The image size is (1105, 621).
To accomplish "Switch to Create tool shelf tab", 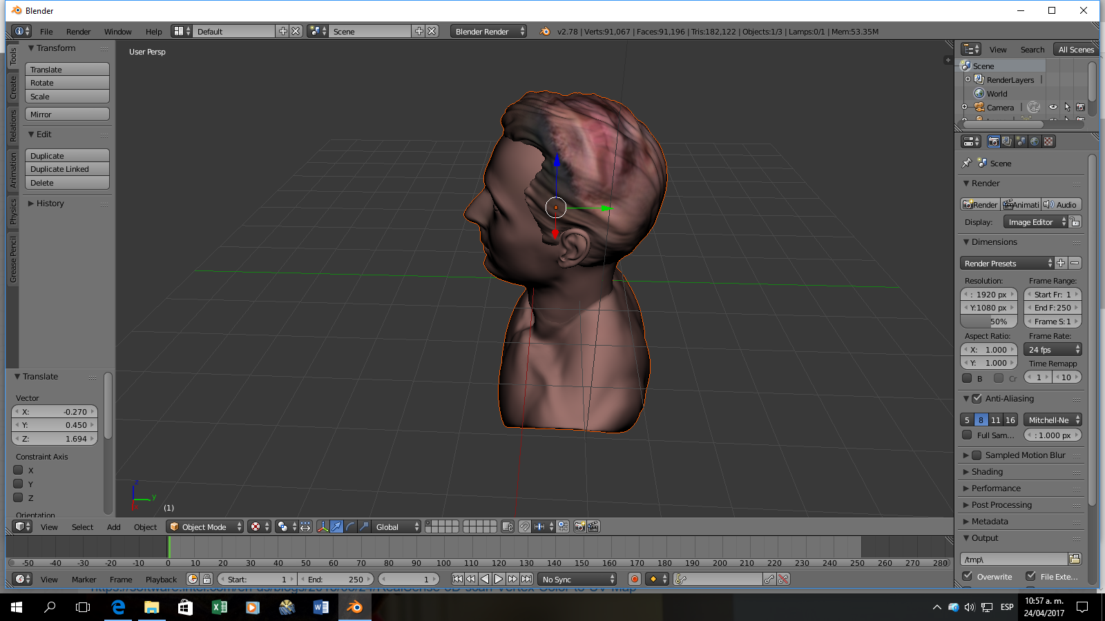I will point(12,87).
